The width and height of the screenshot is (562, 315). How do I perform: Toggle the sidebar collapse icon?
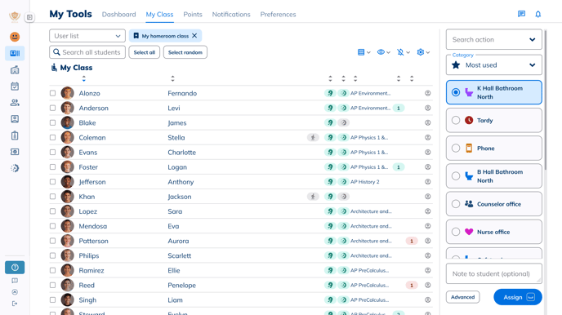tap(29, 17)
